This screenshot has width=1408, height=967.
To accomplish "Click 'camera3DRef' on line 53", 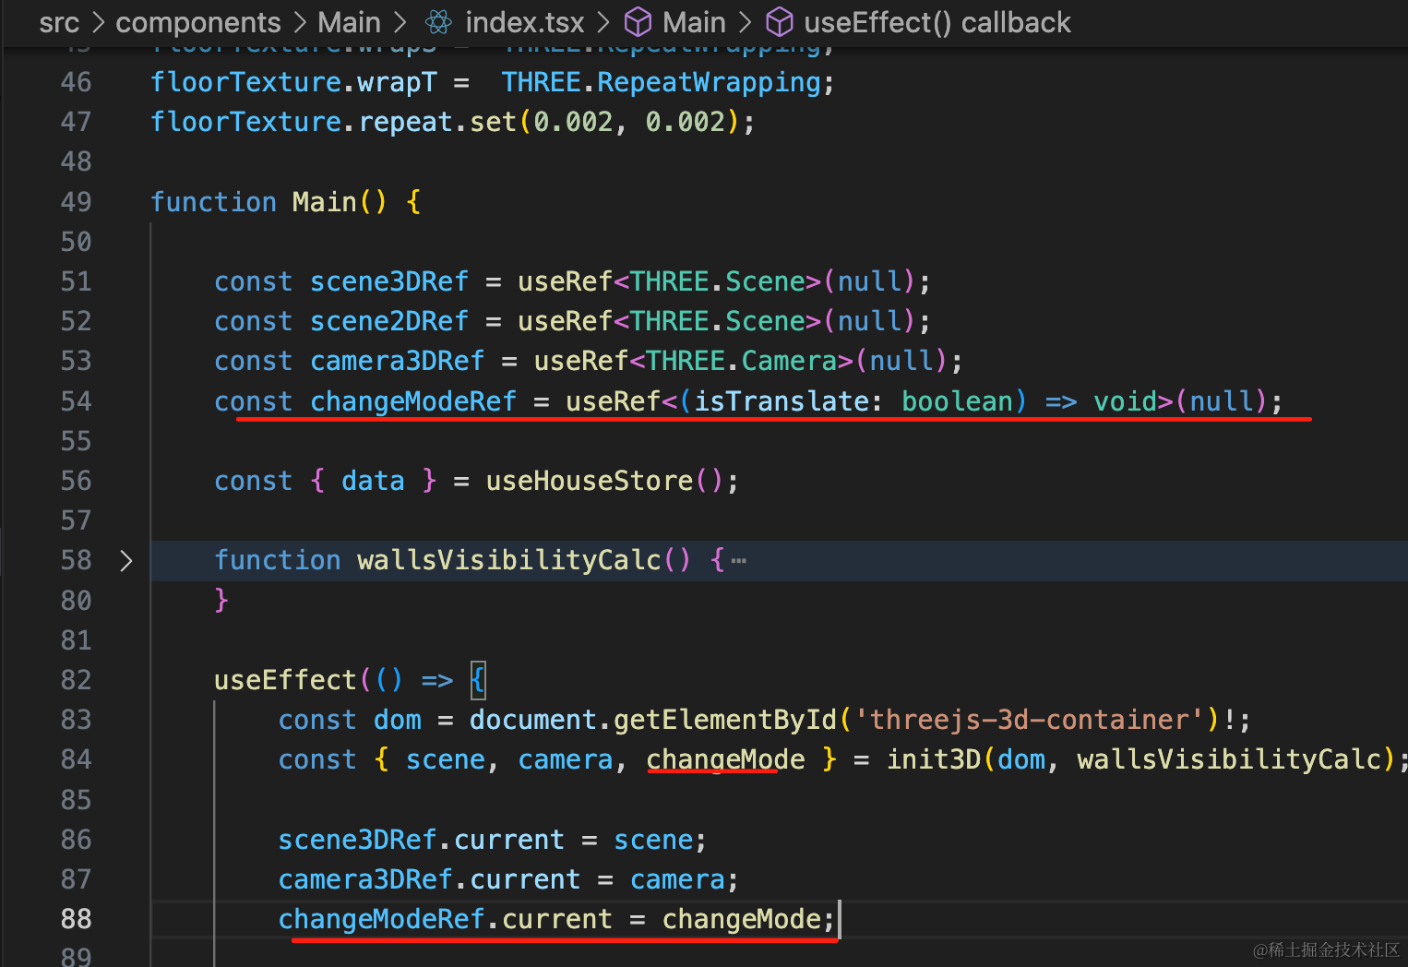I will pos(398,361).
